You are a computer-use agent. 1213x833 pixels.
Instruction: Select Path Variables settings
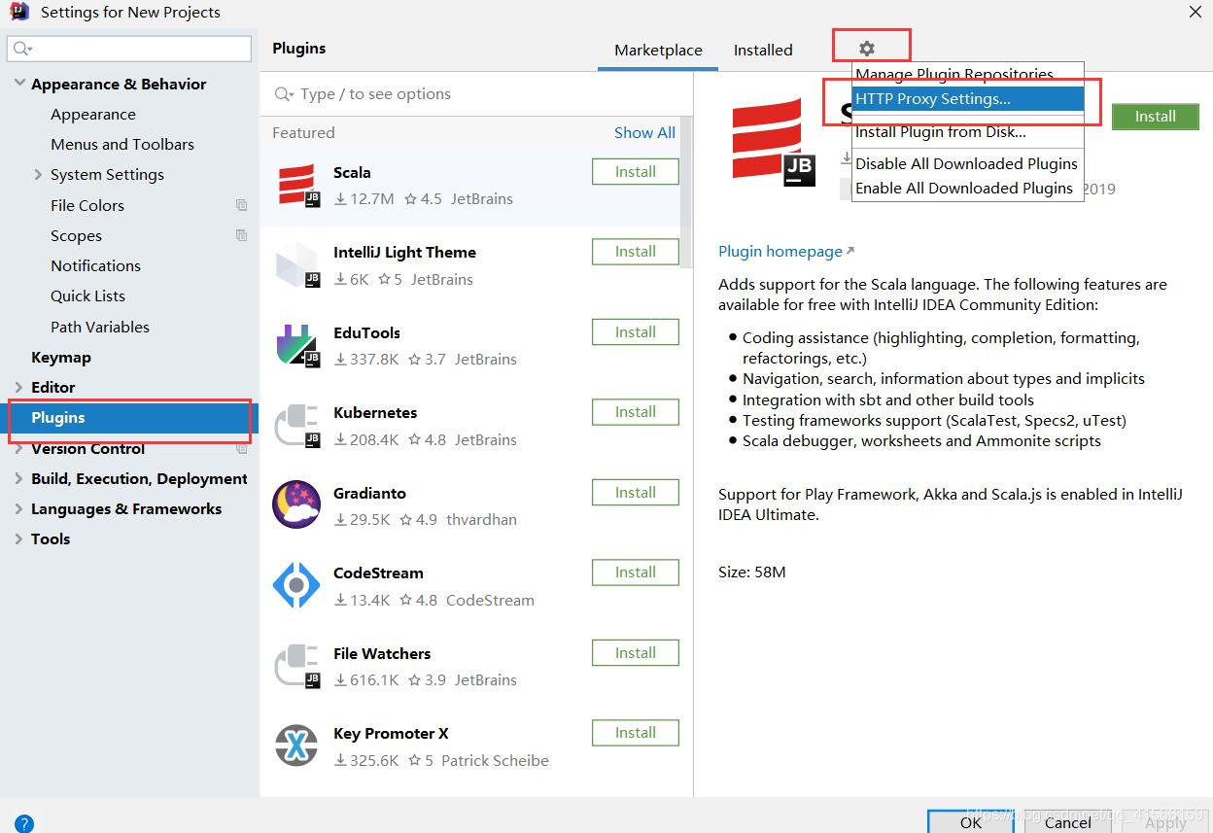pyautogui.click(x=100, y=327)
